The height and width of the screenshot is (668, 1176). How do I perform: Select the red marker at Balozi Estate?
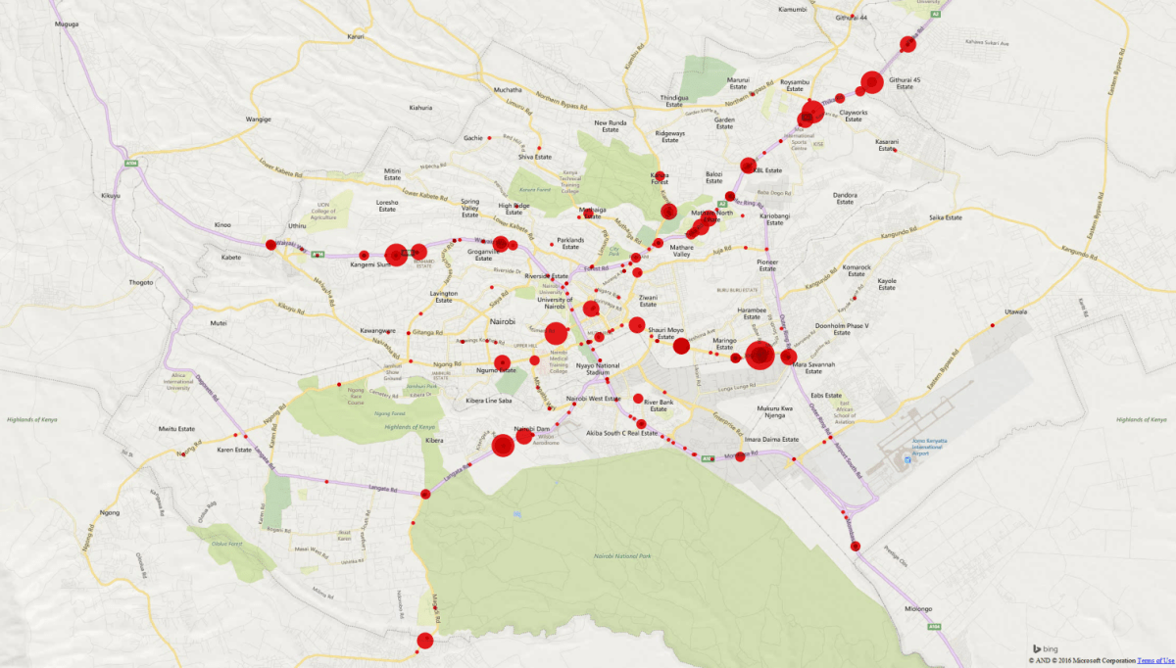coord(730,196)
